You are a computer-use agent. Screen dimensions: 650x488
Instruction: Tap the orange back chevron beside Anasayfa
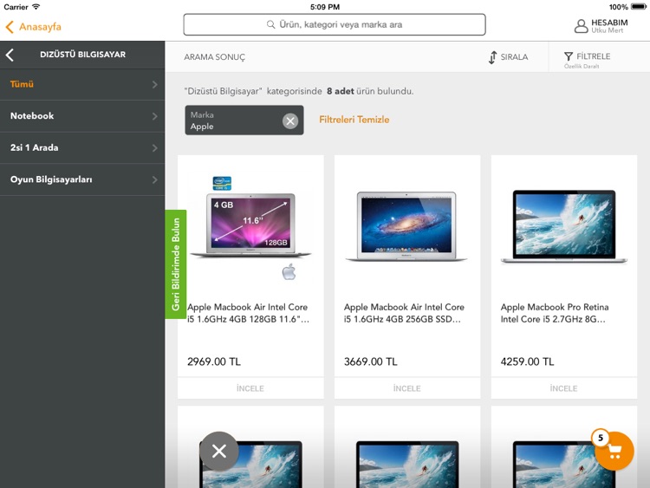[10, 27]
